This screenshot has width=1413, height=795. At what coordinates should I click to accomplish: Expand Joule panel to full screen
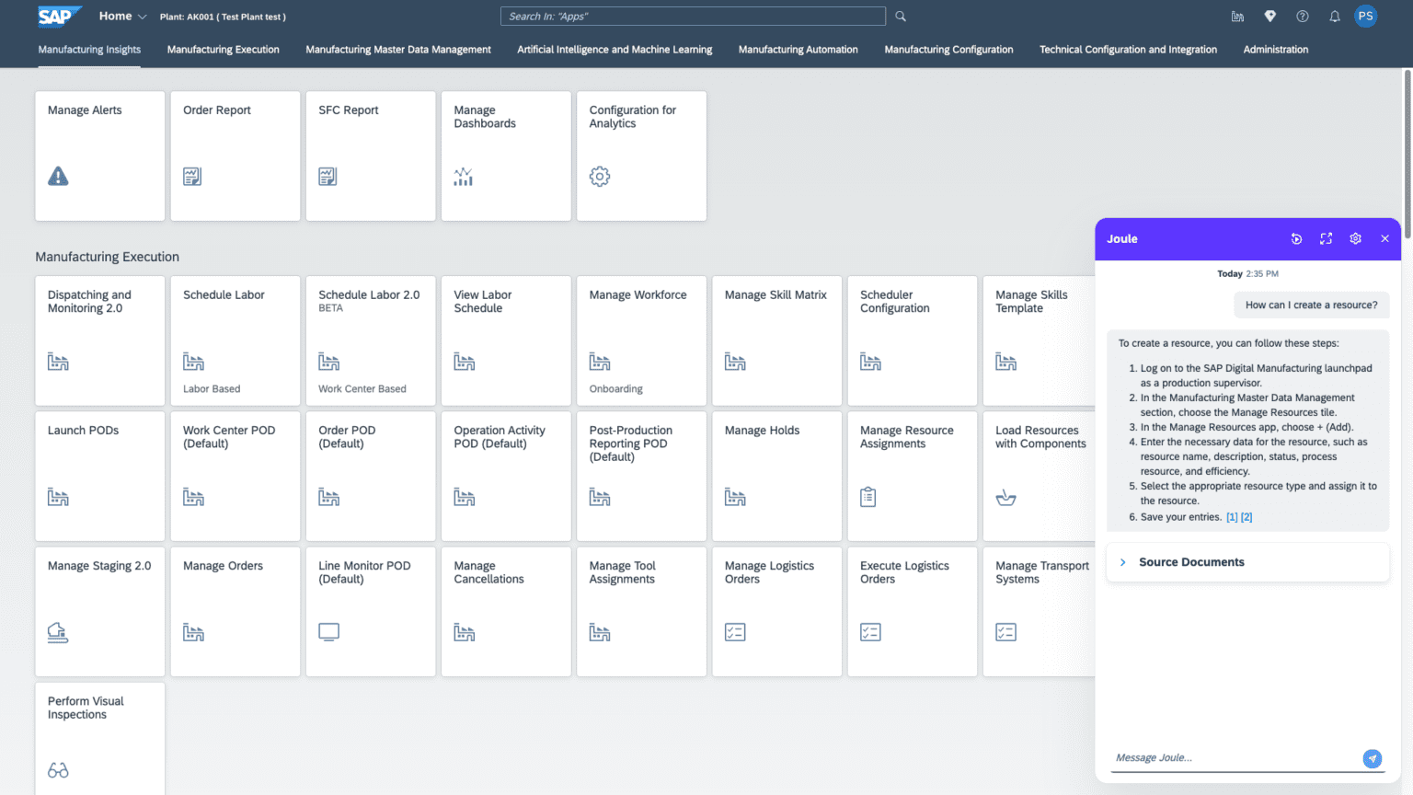coord(1326,239)
